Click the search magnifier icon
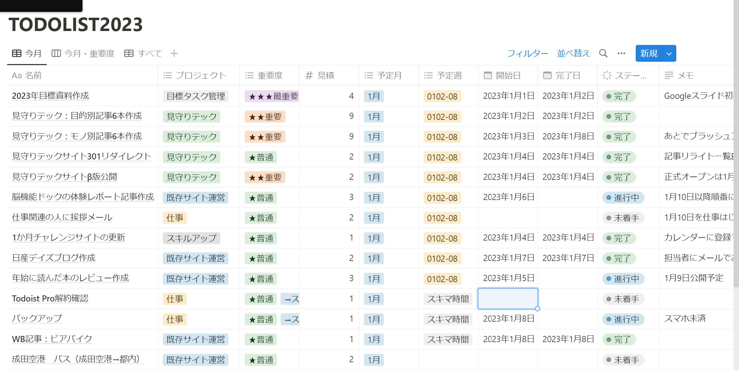739x370 pixels. (x=603, y=53)
